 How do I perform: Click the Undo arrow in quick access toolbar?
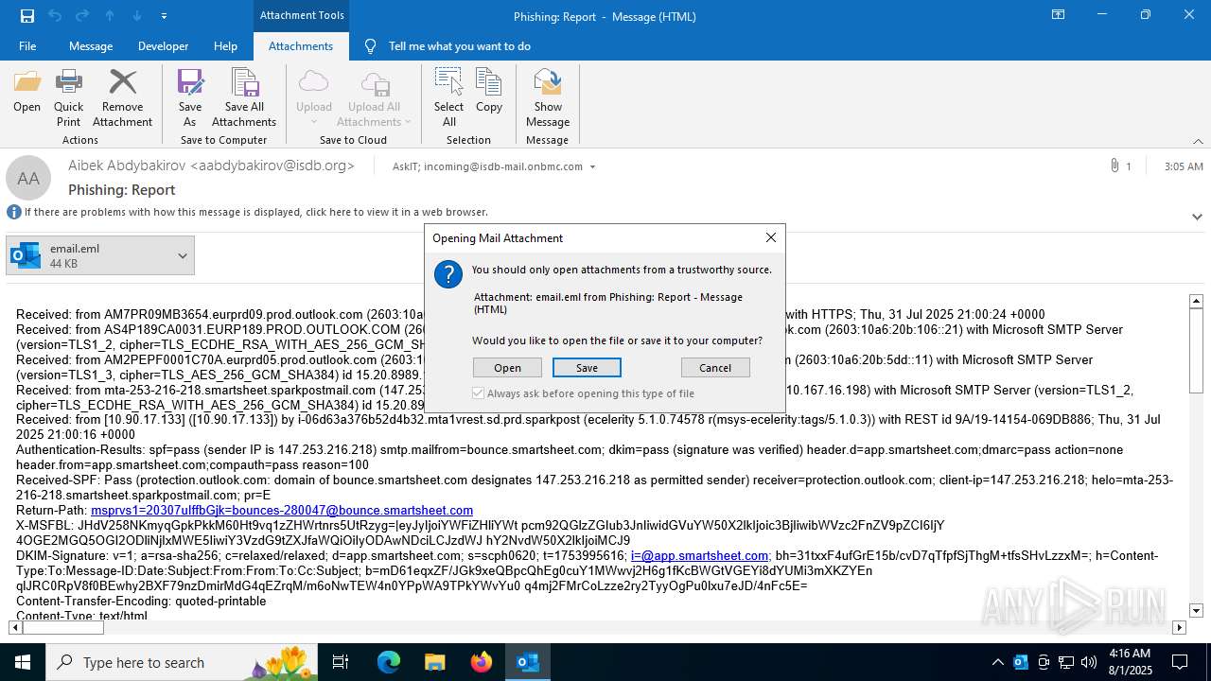coord(55,16)
